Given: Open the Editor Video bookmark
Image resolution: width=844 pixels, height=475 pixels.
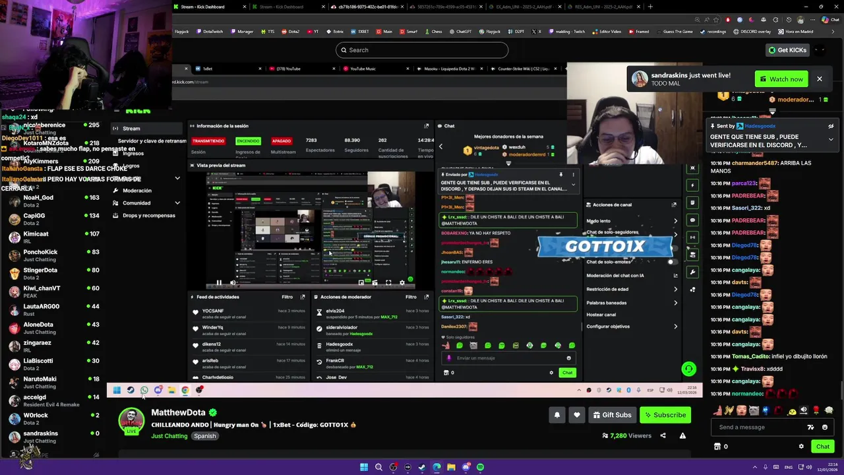Looking at the screenshot, I should [607, 32].
